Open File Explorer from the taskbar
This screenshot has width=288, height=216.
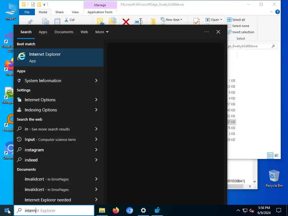coord(102,210)
